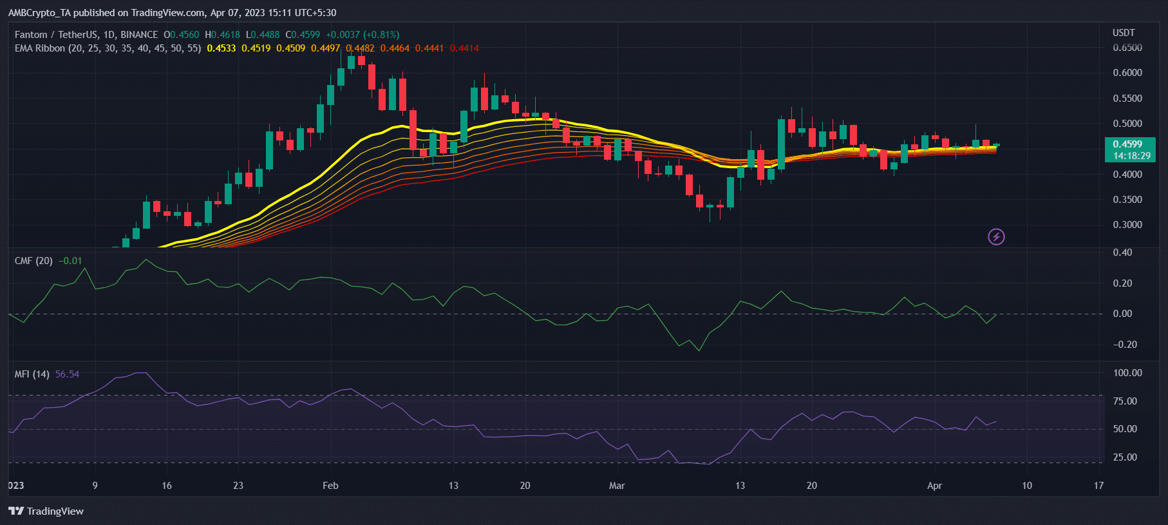Click the +0.0037 (+0.81%) change value

(363, 35)
